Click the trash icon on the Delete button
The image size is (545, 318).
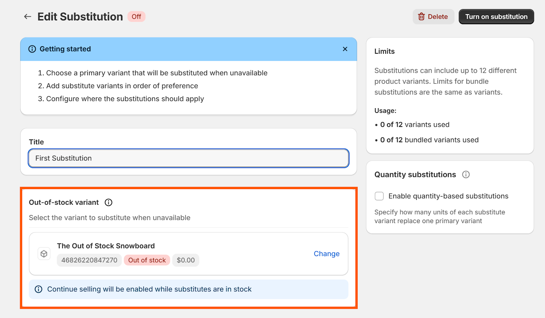click(421, 17)
